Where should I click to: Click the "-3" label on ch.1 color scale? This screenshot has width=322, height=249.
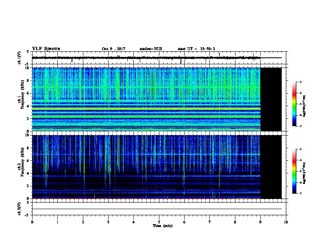300,82
